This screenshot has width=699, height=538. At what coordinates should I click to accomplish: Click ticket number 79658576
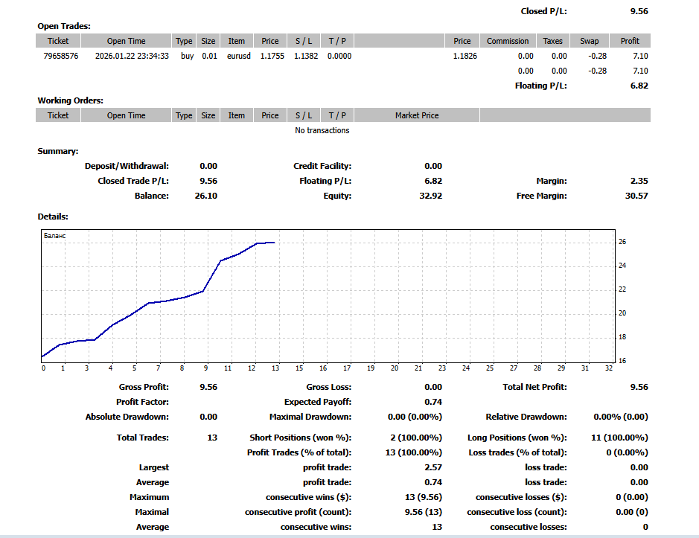point(60,56)
